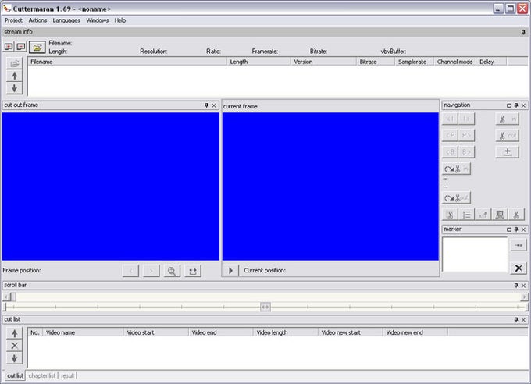The image size is (531, 384).
Task: Click inside the marker list box
Action: (475, 254)
